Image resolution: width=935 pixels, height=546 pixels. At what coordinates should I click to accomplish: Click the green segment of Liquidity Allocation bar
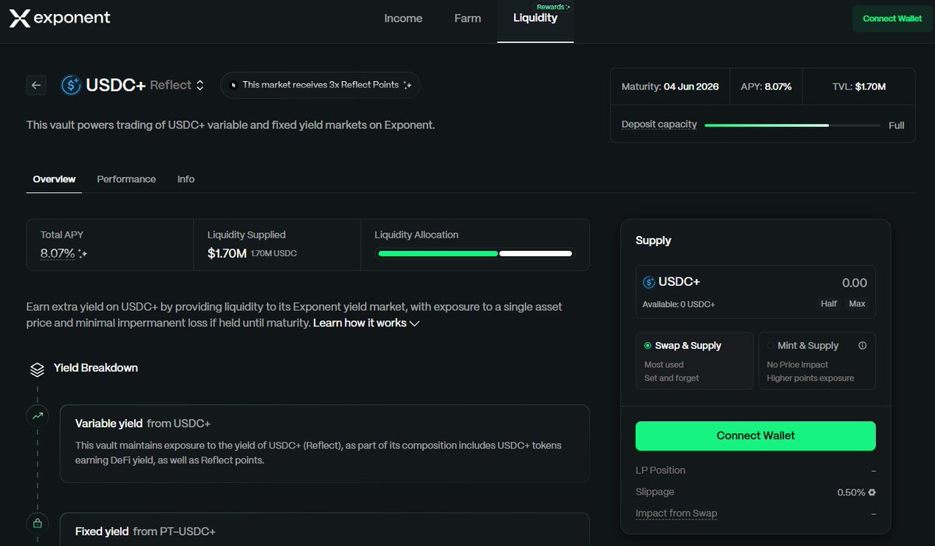tap(437, 253)
